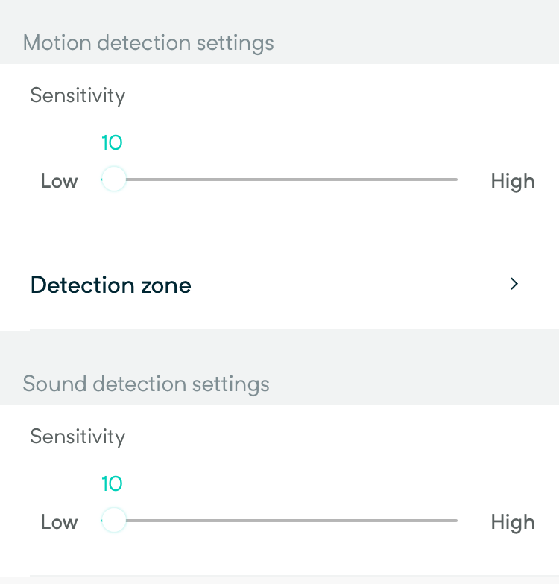Click High end of motion sensitivity track

click(x=453, y=180)
